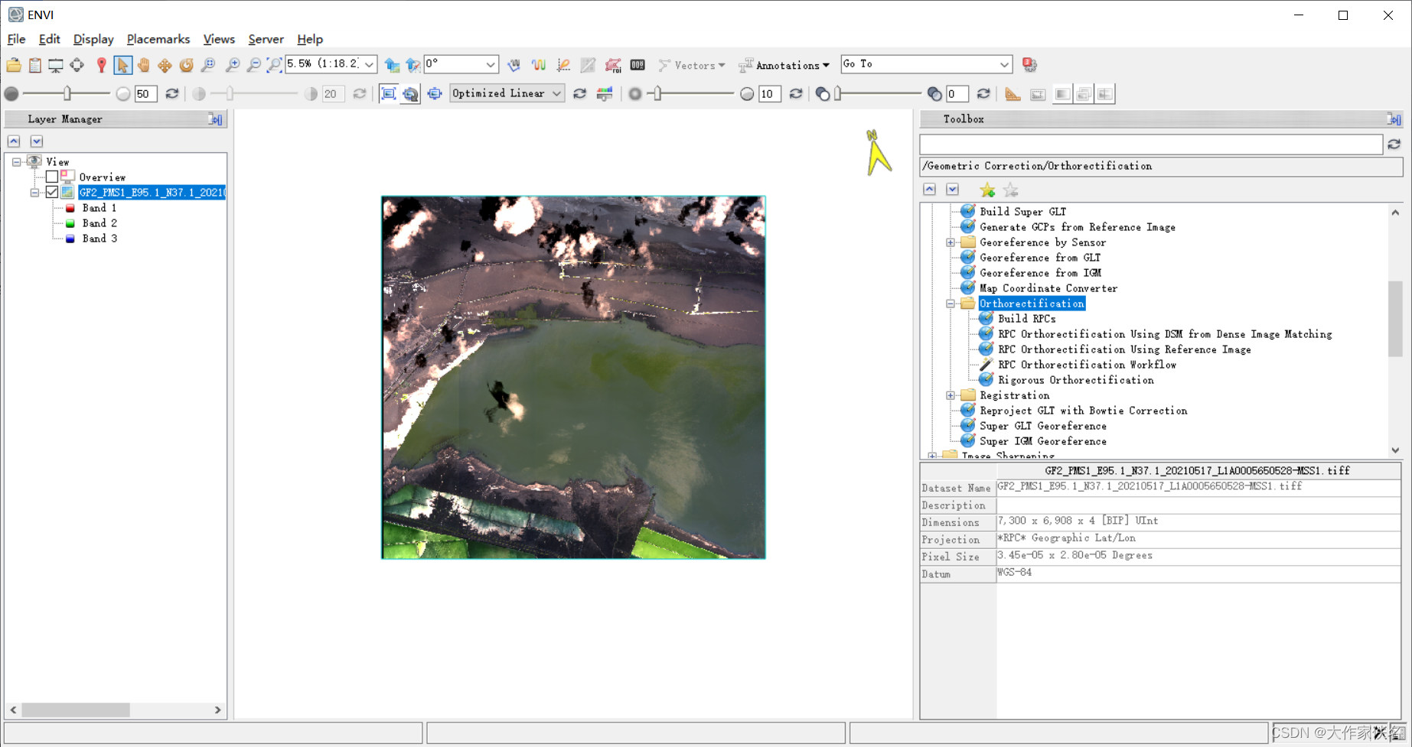Select Band 1 in Layer Manager
Image resolution: width=1412 pixels, height=747 pixels.
click(99, 207)
